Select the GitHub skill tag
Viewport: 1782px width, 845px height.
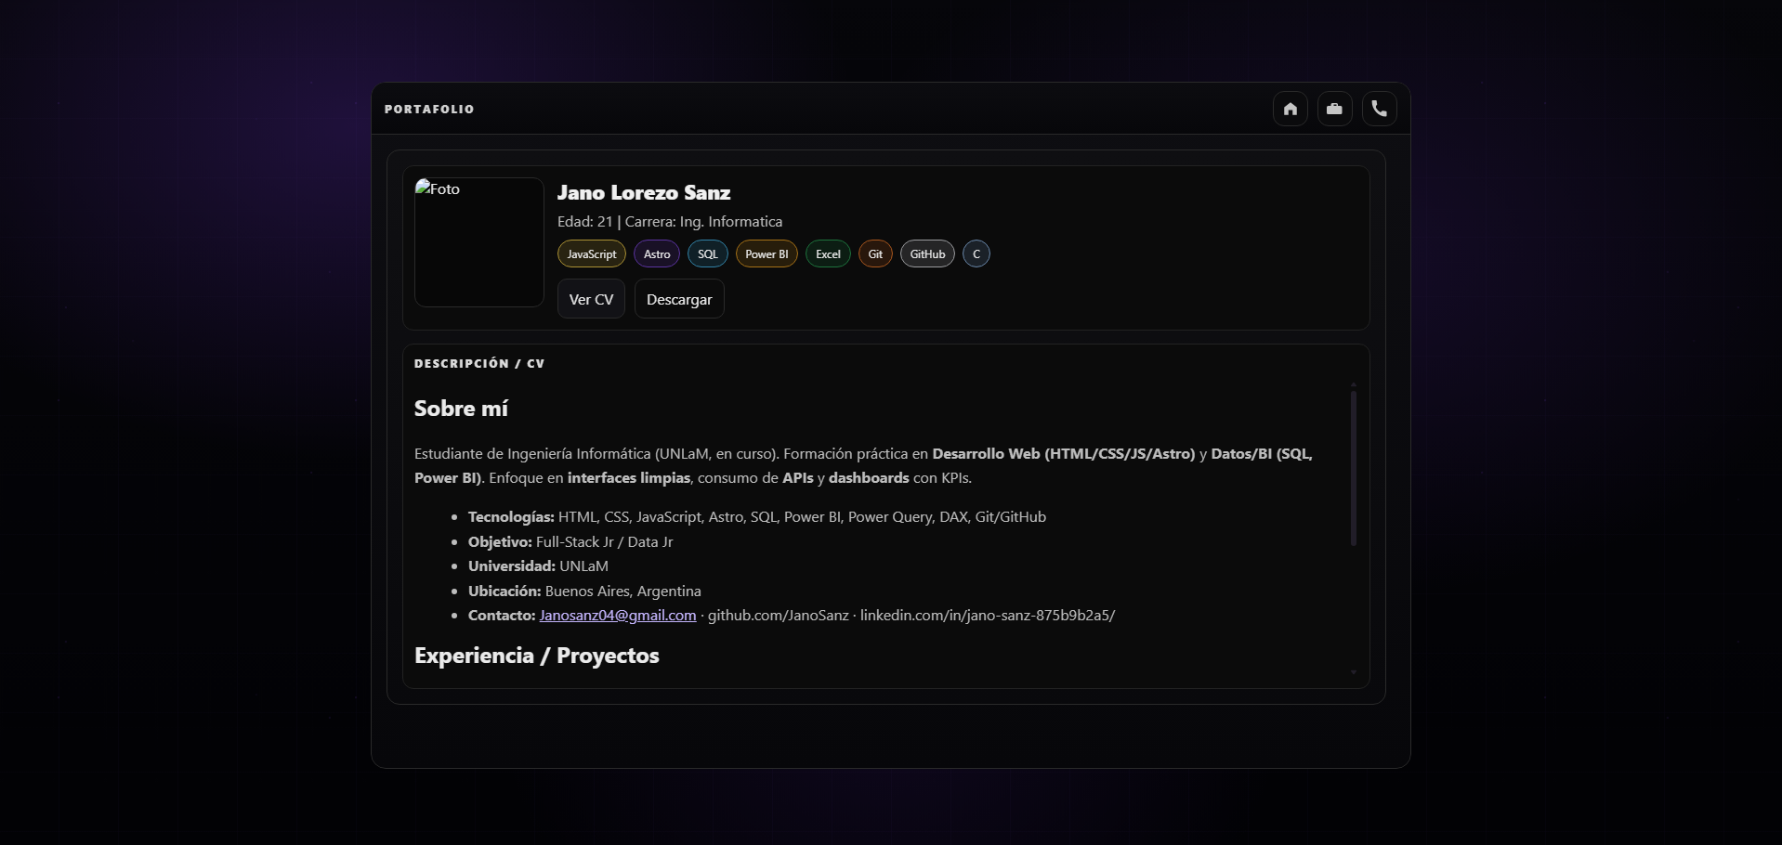tap(926, 254)
